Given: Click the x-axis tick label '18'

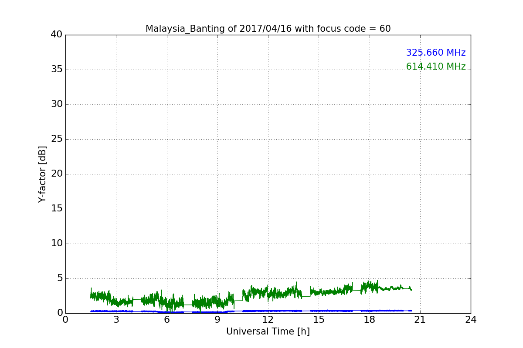Looking at the screenshot, I should (x=370, y=320).
